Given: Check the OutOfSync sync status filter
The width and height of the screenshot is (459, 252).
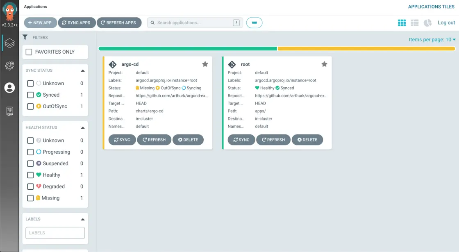Looking at the screenshot, I should pos(30,107).
